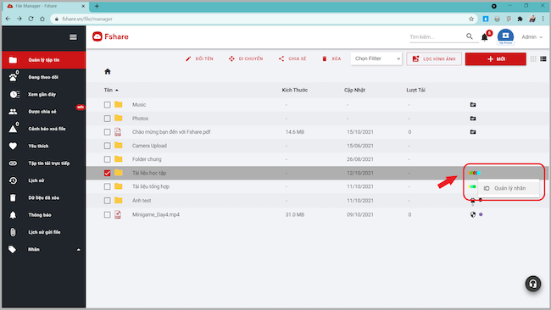Click the colored labels on Tài liệu học tập
Image resolution: width=551 pixels, height=310 pixels.
tap(474, 173)
